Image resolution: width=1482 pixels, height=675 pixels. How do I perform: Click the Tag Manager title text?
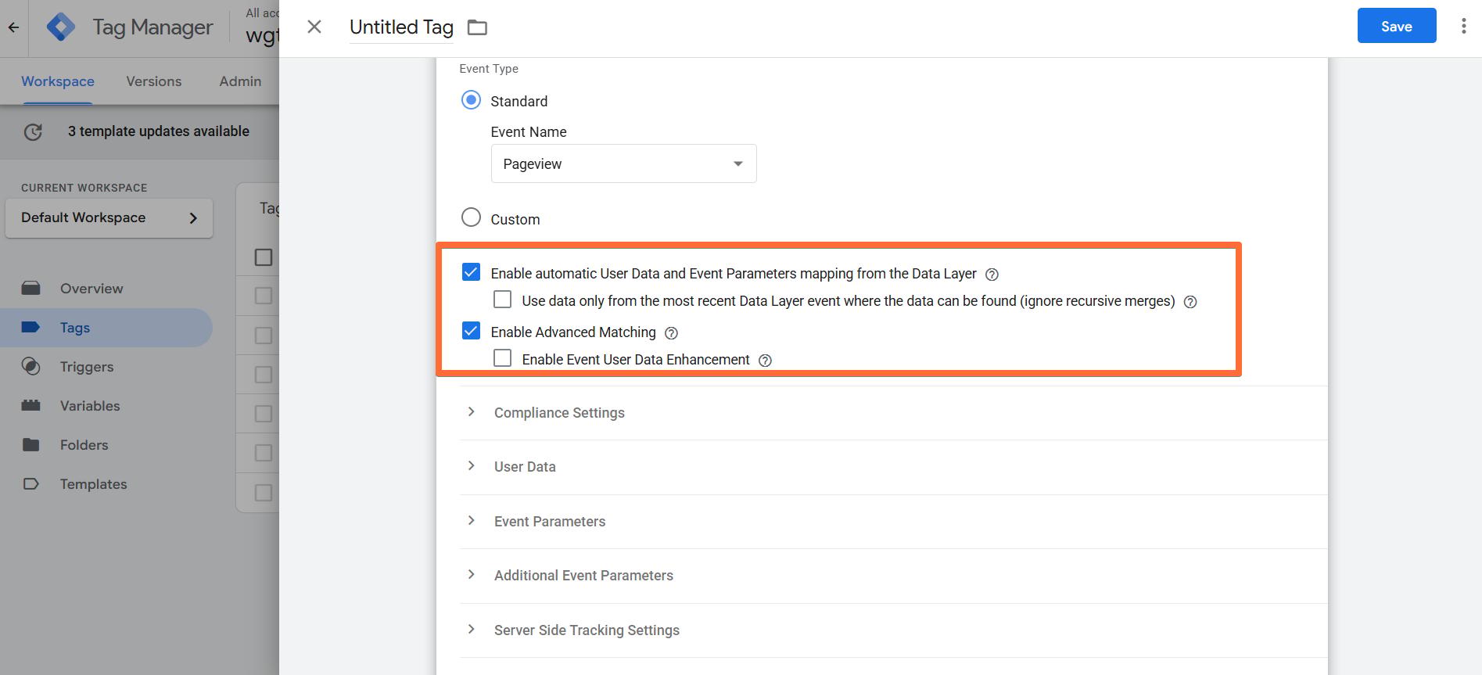[153, 27]
